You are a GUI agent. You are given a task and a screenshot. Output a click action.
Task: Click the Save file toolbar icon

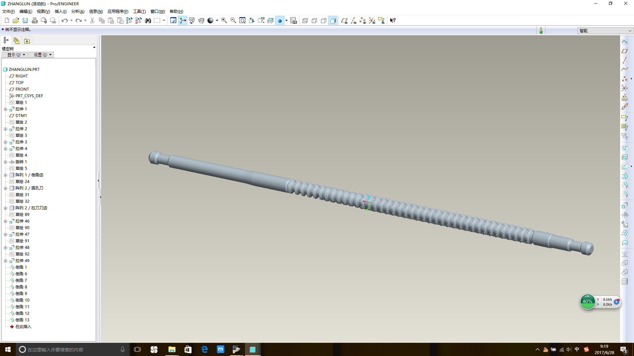point(25,20)
